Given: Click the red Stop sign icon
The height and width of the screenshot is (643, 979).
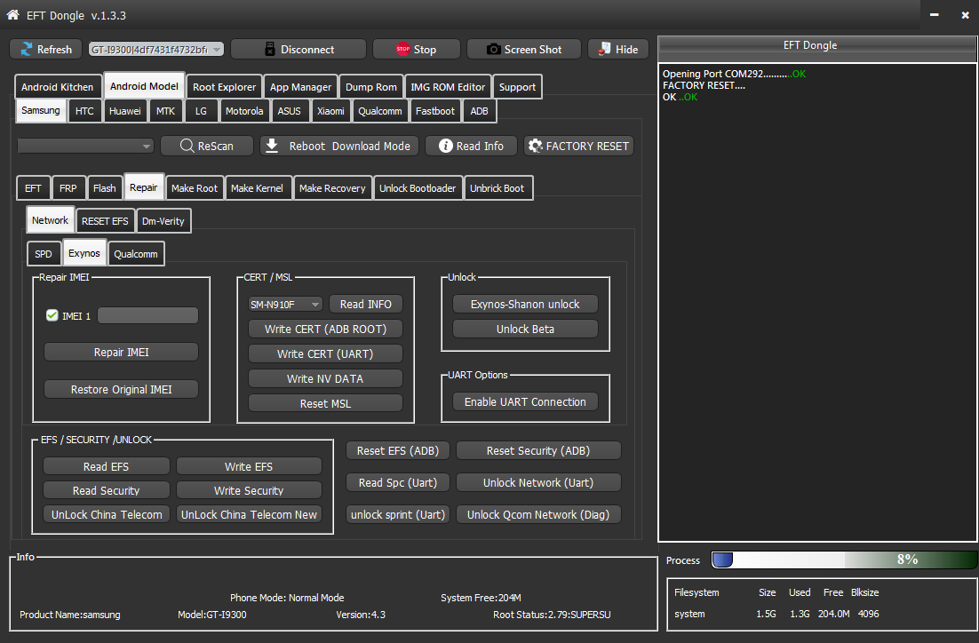Looking at the screenshot, I should (402, 50).
